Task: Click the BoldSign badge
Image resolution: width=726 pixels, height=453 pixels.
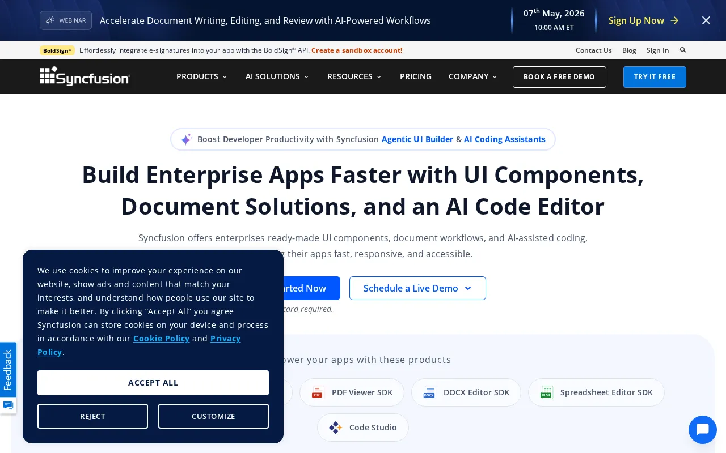Action: 57,50
